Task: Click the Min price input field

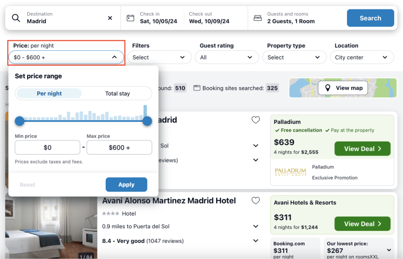Action: click(x=47, y=148)
